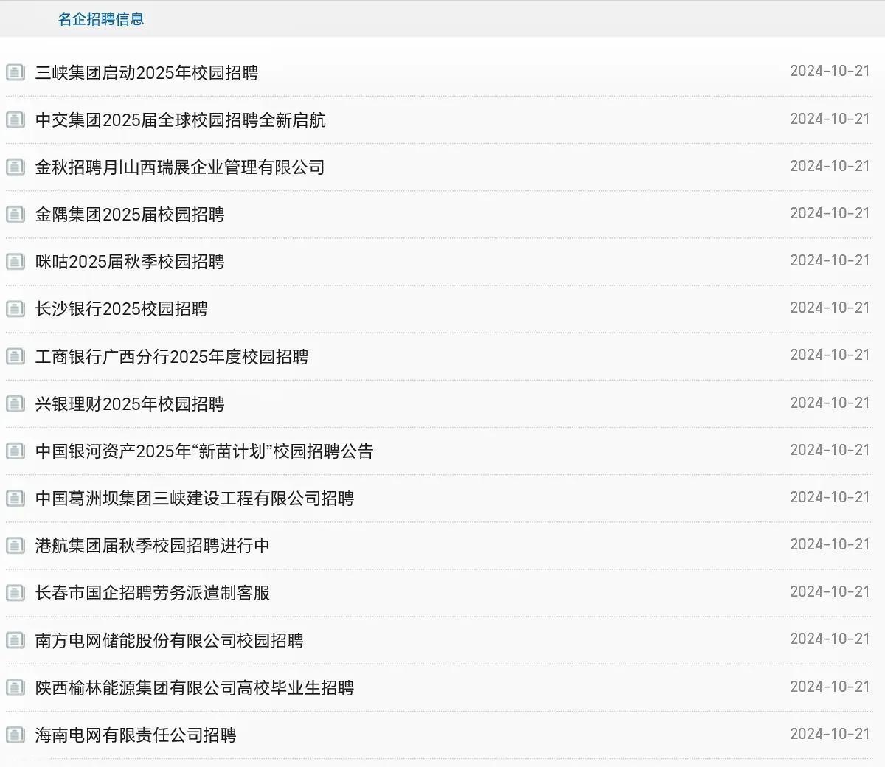Click document icon beside 南方电网储能股份有限公司
This screenshot has height=767, width=885.
tap(15, 640)
